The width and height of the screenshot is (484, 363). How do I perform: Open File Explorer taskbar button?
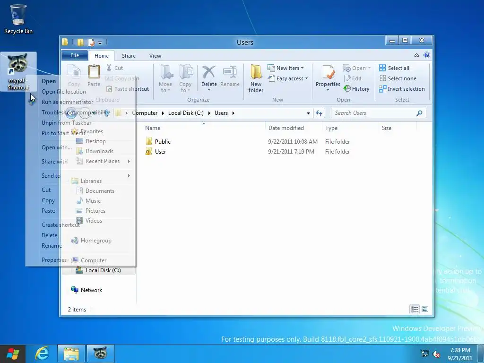(71, 354)
